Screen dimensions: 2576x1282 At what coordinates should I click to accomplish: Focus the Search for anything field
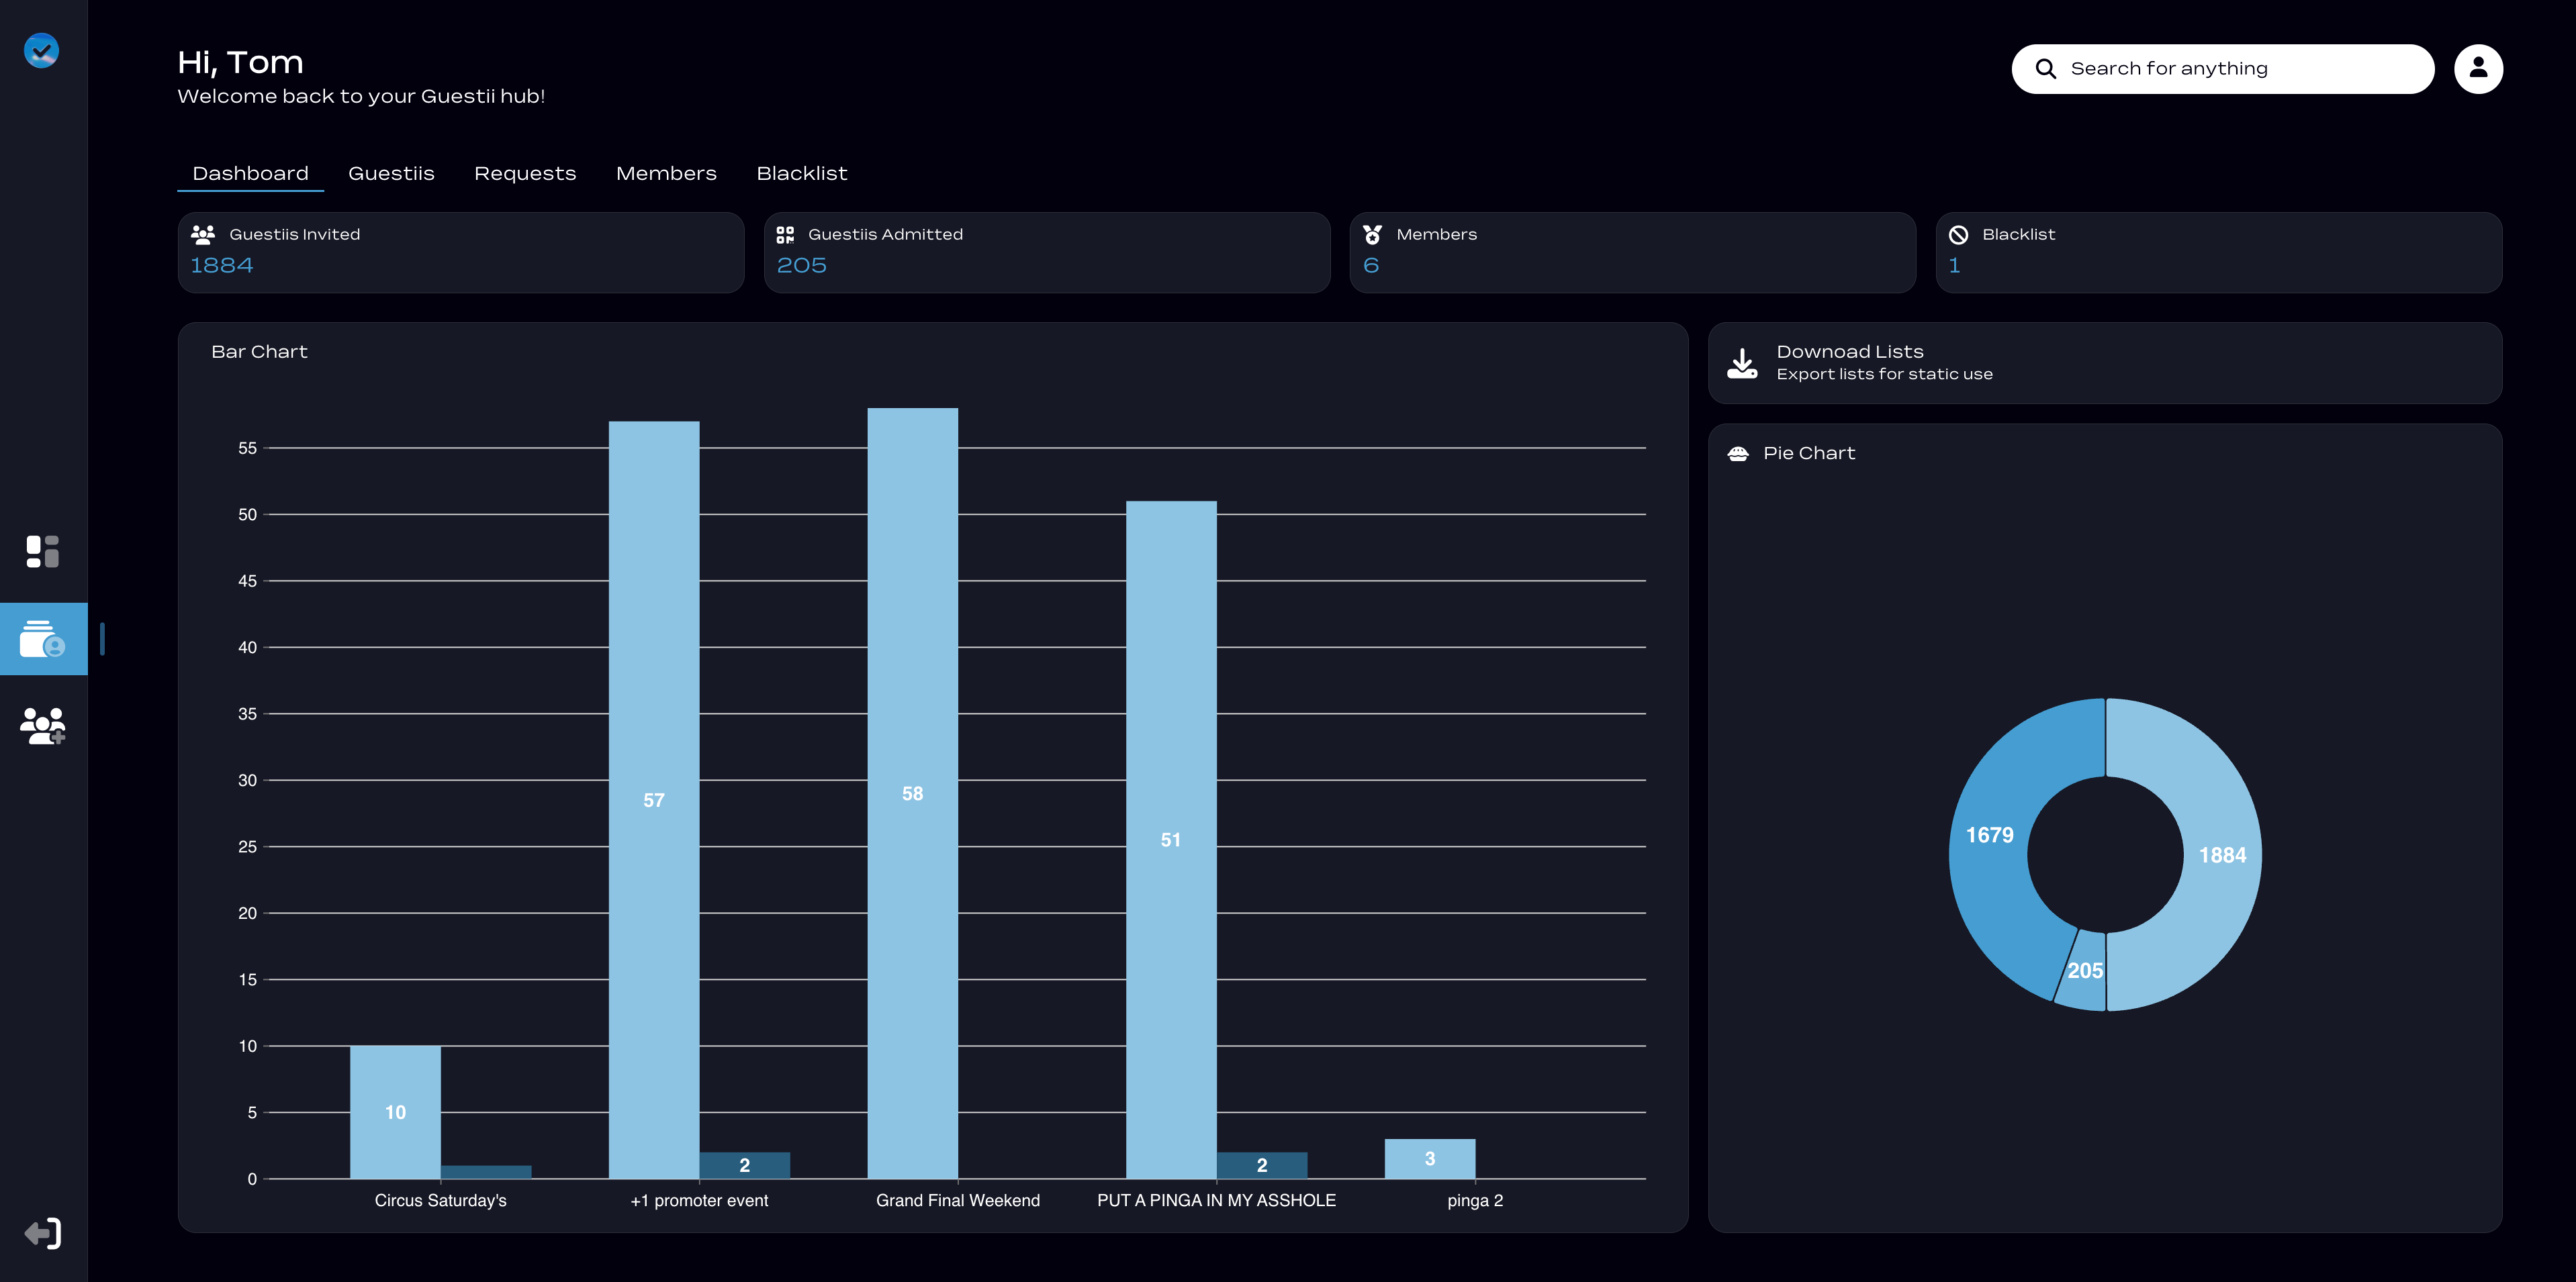click(2223, 69)
